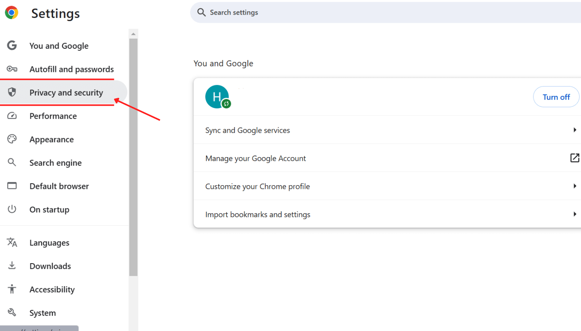This screenshot has width=581, height=331.
Task: Click the palette icon next to Appearance
Action: point(12,139)
